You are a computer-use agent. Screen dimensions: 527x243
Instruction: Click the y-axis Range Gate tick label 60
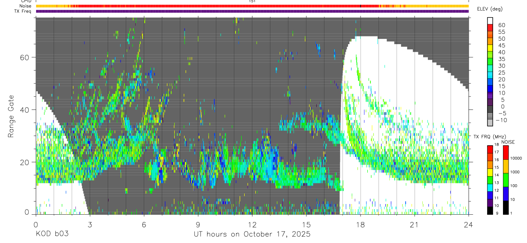pyautogui.click(x=25, y=57)
